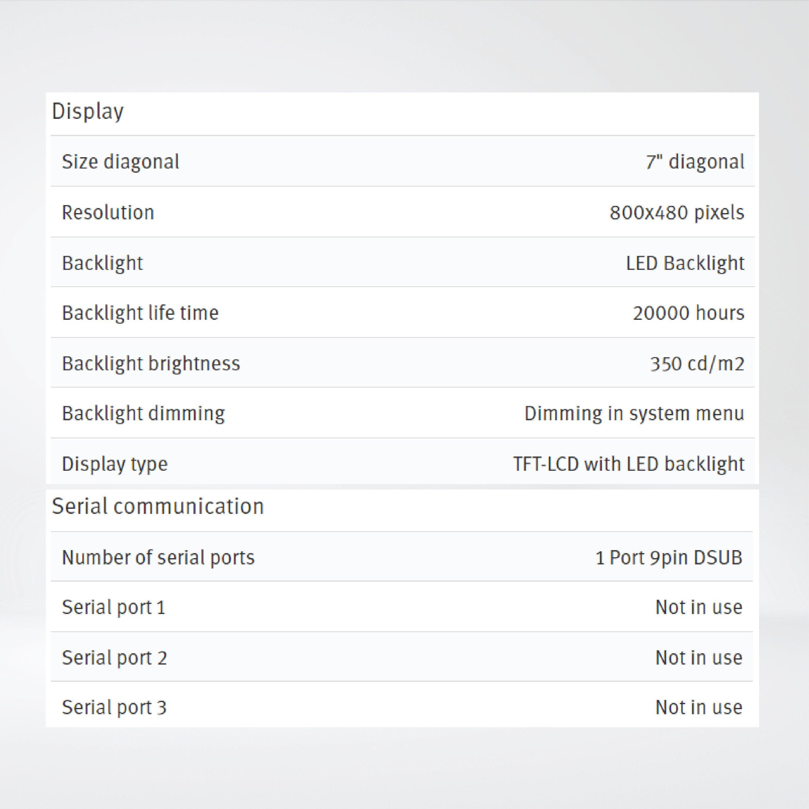
Task: Select the Backlight life time label
Action: pyautogui.click(x=140, y=313)
